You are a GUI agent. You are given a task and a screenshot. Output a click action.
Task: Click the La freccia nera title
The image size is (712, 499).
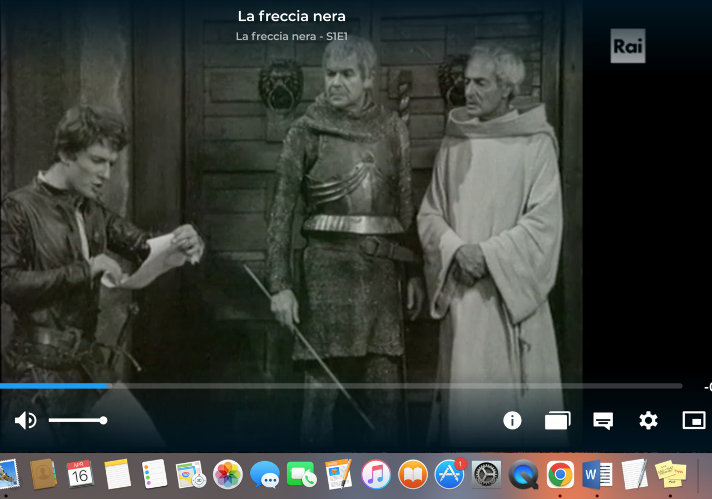(x=291, y=16)
